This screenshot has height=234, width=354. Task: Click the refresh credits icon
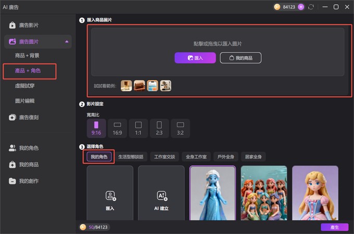pyautogui.click(x=311, y=7)
